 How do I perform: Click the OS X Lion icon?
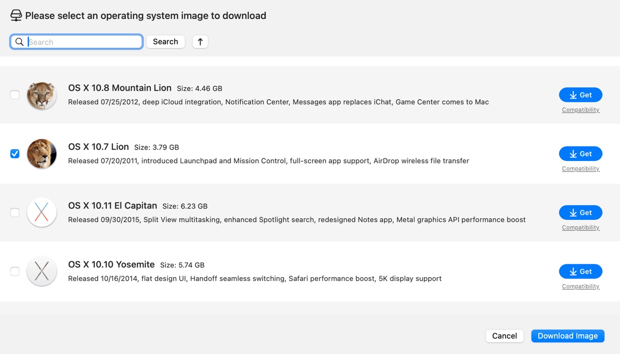point(42,154)
